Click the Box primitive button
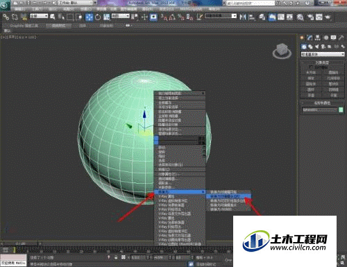The height and width of the screenshot is (267, 347). (311, 72)
